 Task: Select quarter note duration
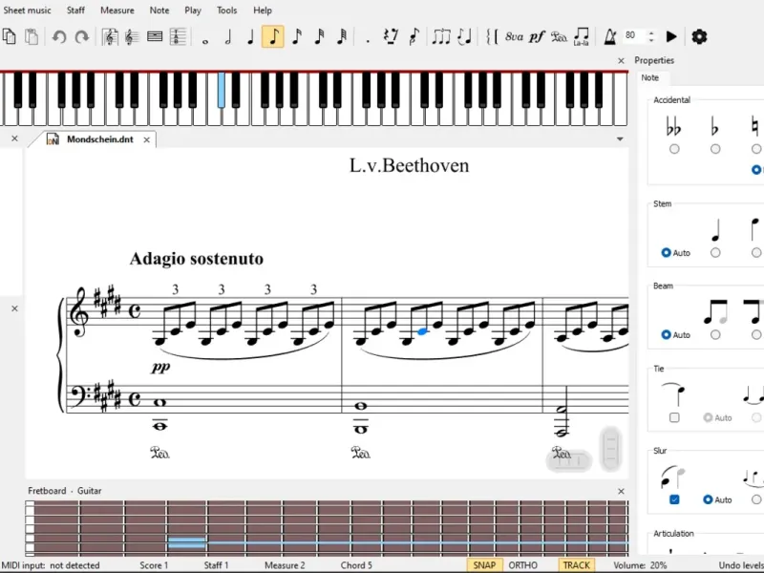pos(250,37)
